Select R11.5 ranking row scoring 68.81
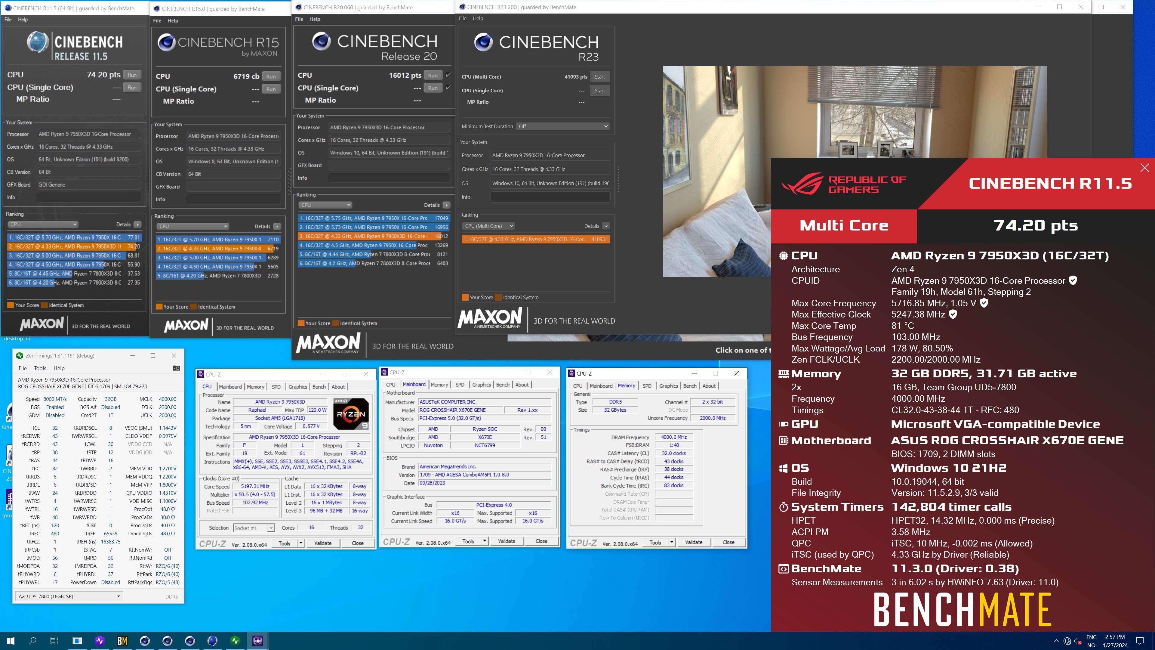This screenshot has width=1155, height=650. click(74, 255)
